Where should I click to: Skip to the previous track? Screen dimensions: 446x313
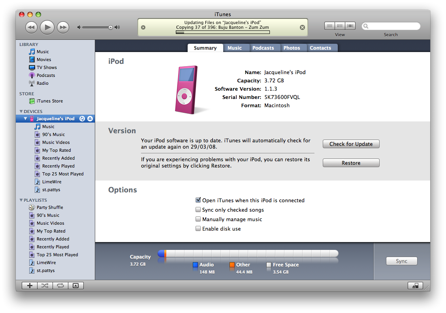(31, 28)
